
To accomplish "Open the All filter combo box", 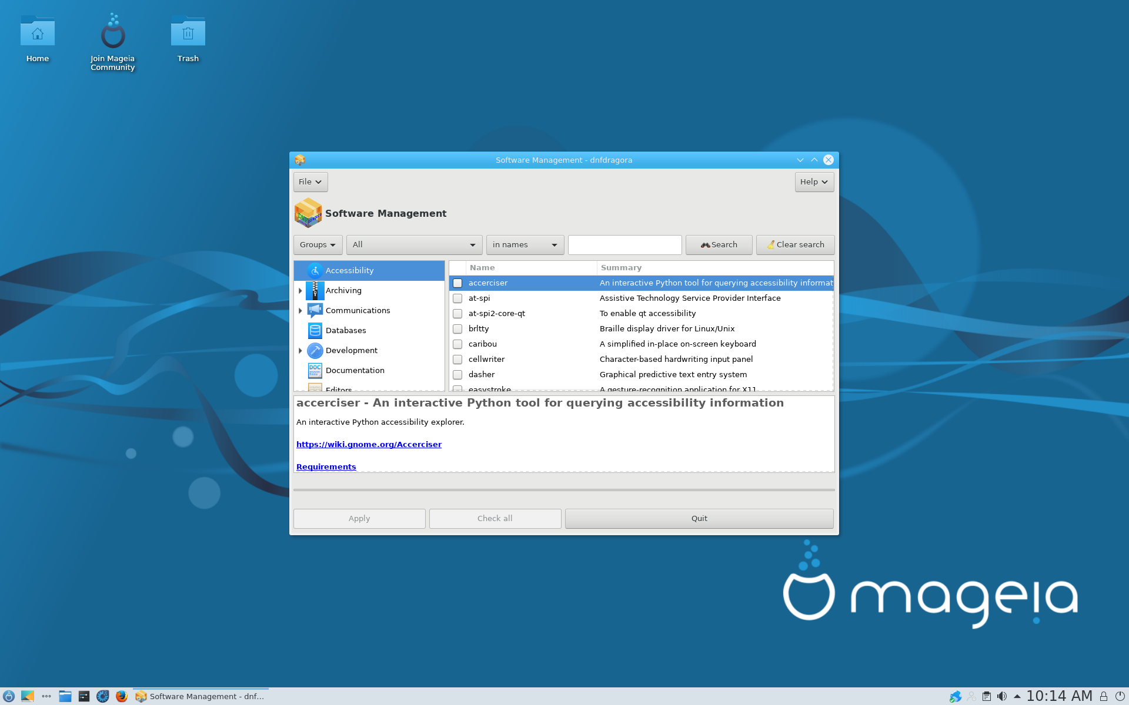I will point(414,245).
